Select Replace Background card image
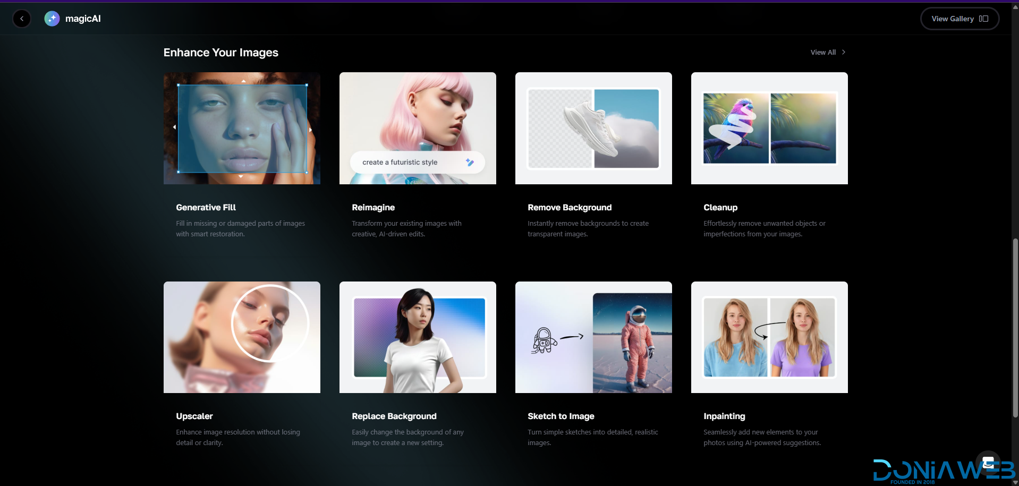The width and height of the screenshot is (1019, 486). click(x=418, y=337)
